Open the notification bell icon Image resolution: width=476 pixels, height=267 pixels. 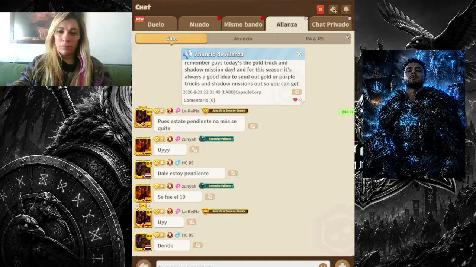click(346, 10)
